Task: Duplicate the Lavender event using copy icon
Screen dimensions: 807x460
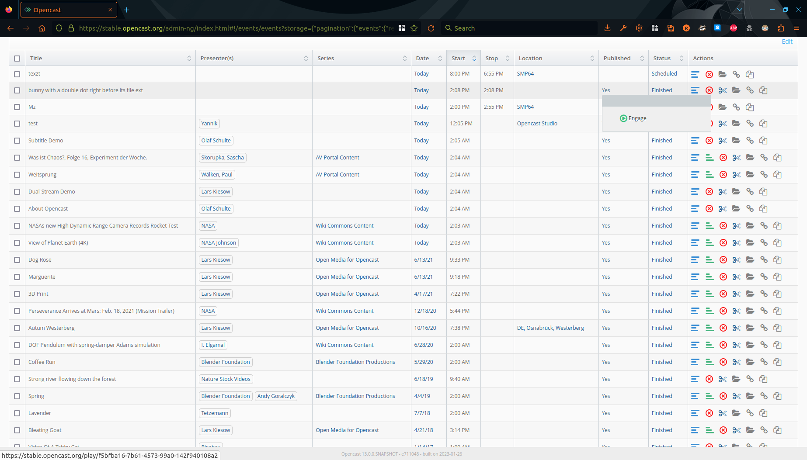Action: [x=763, y=413]
